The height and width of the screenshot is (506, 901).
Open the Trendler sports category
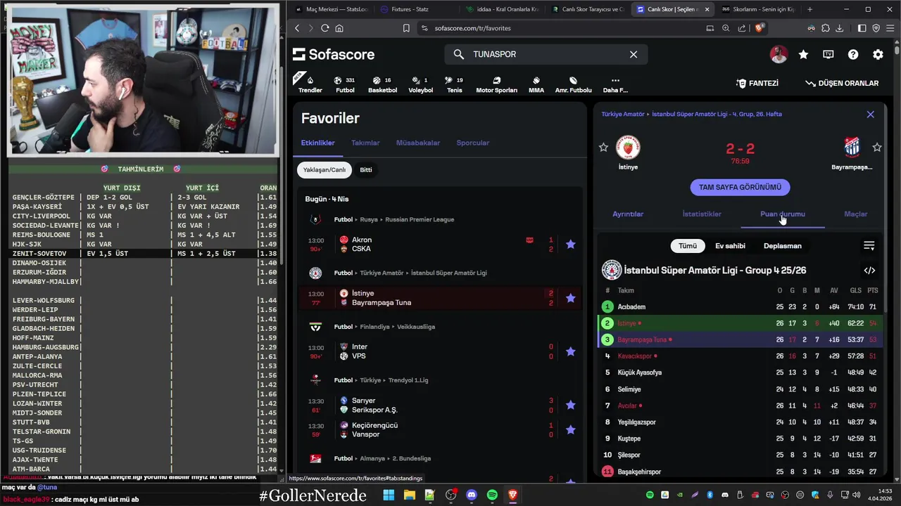(310, 84)
